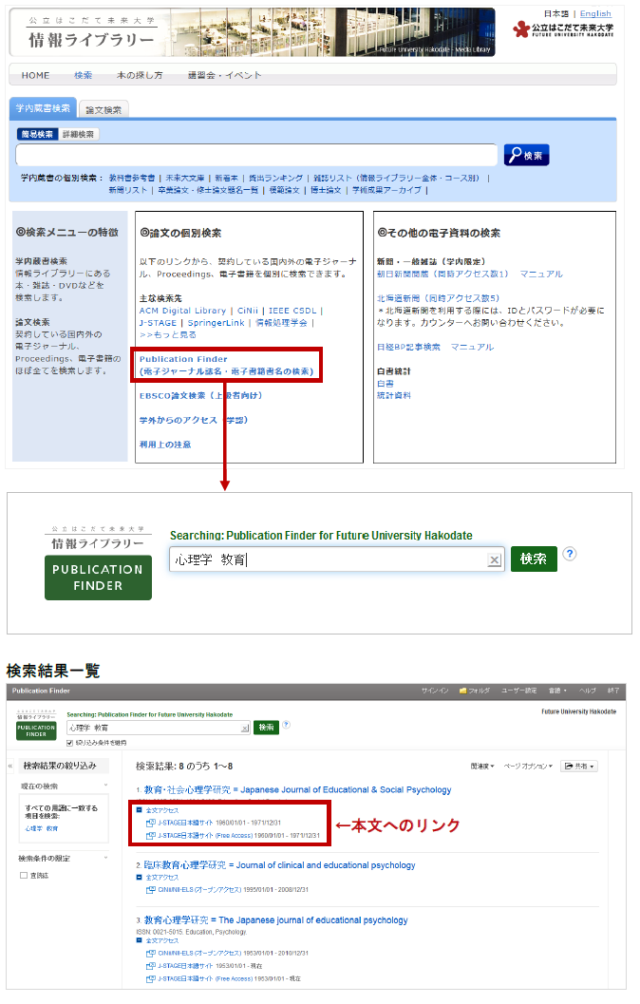Open 白書 link
The image size is (640, 1004).
tap(386, 384)
